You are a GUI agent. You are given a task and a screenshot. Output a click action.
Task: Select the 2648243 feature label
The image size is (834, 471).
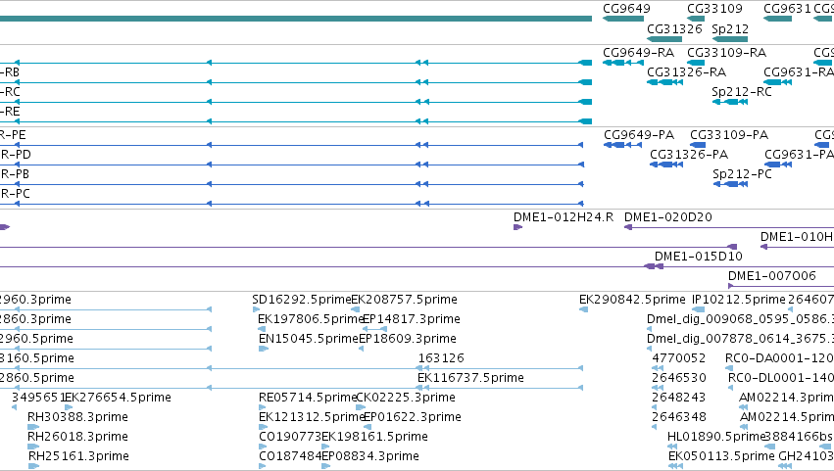coord(679,398)
